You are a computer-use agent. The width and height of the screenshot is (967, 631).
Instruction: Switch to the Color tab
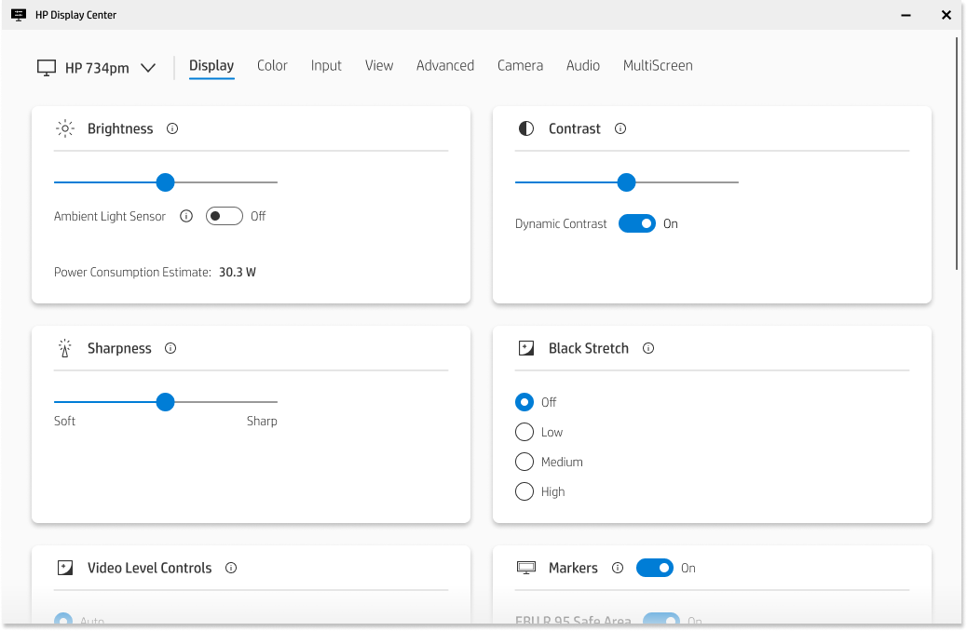(x=272, y=66)
